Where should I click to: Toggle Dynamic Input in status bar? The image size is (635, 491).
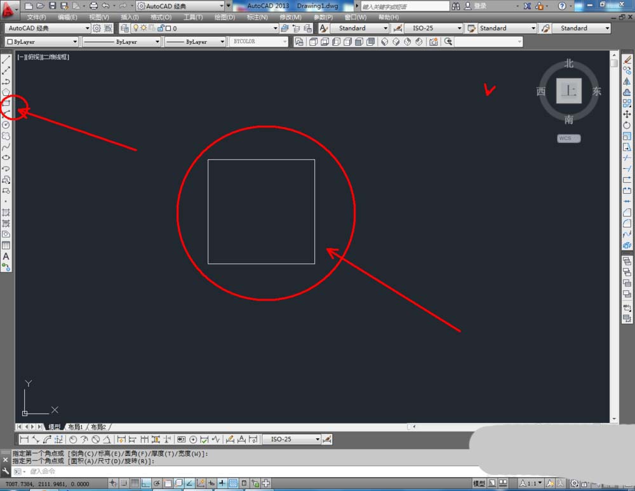tap(211, 483)
